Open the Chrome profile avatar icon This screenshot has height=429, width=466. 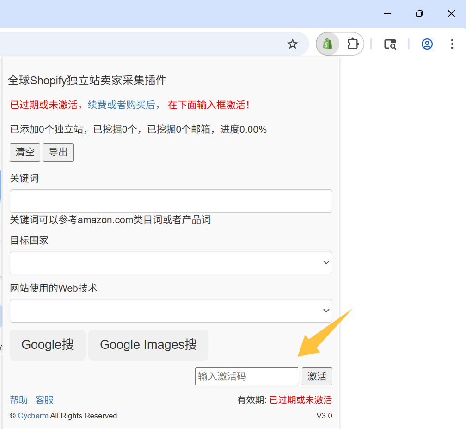(x=427, y=44)
